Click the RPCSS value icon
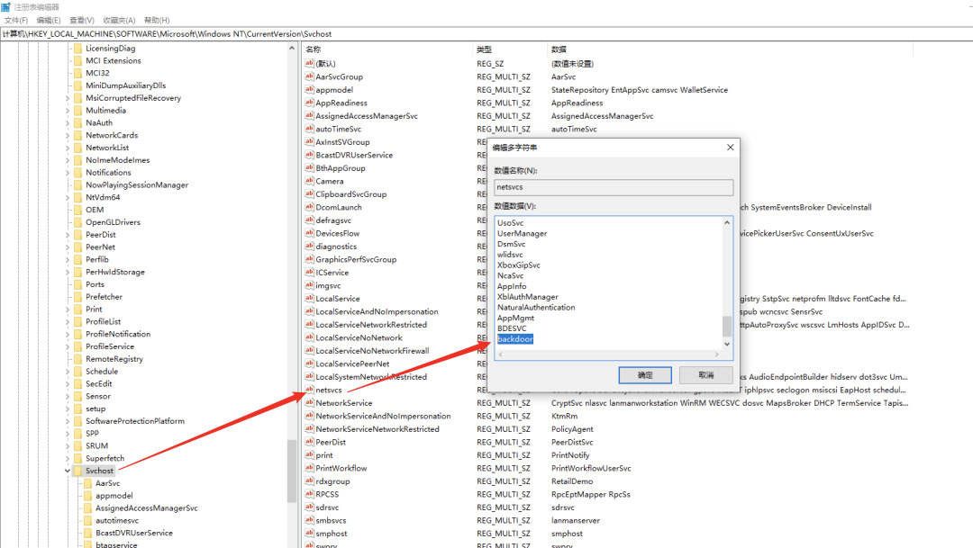Screen dimensions: 973x548 point(310,494)
